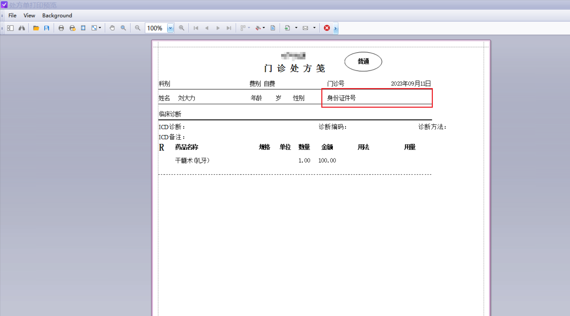The width and height of the screenshot is (570, 316).
Task: Zoom in with the plus magnifier
Action: [x=182, y=28]
